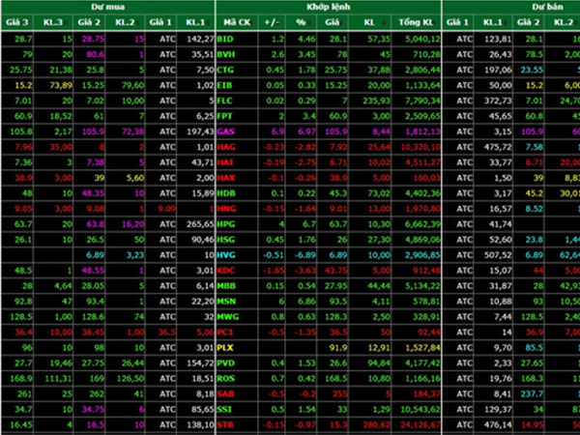Click the KL.3 column header
The width and height of the screenshot is (580, 435).
point(53,22)
